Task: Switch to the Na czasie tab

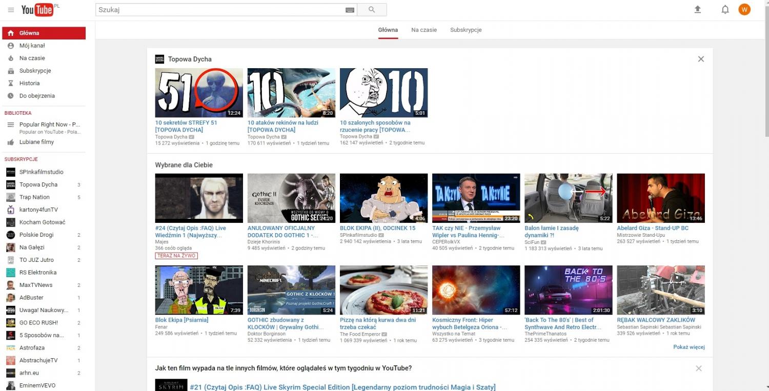Action: [x=424, y=30]
